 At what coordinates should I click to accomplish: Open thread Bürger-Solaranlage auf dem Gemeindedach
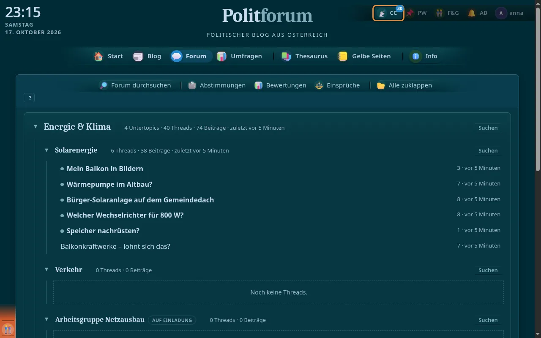coord(140,200)
